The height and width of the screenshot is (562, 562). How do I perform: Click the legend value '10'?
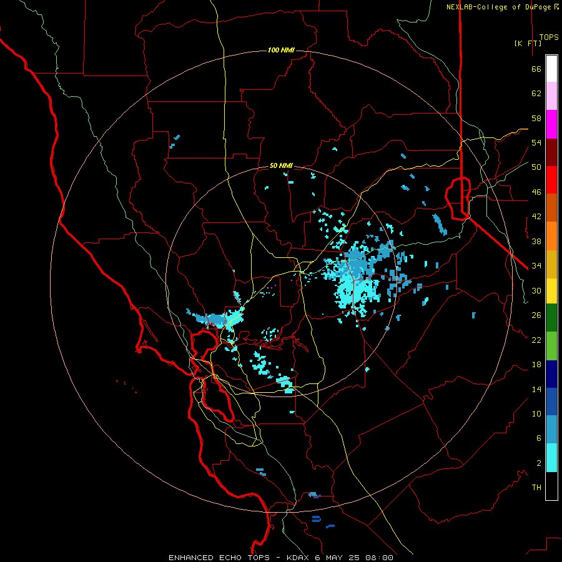pos(536,414)
